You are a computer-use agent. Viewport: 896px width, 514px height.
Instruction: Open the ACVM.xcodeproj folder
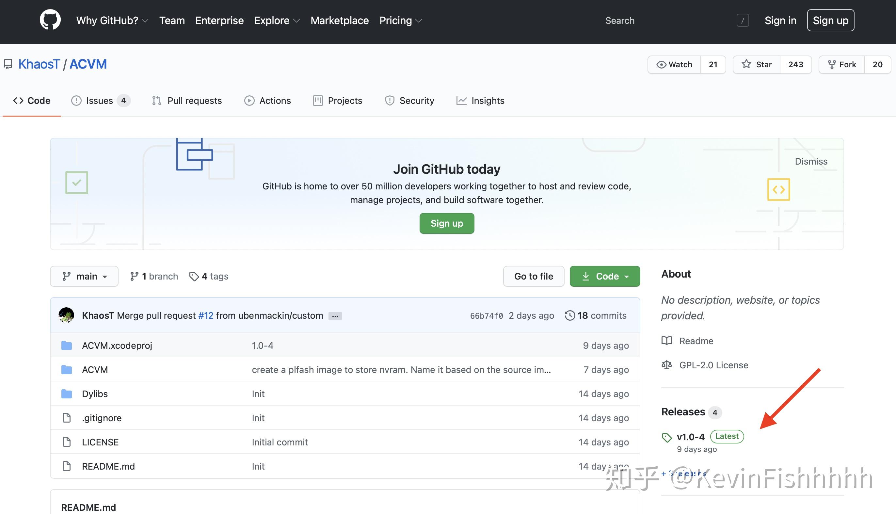pyautogui.click(x=117, y=345)
